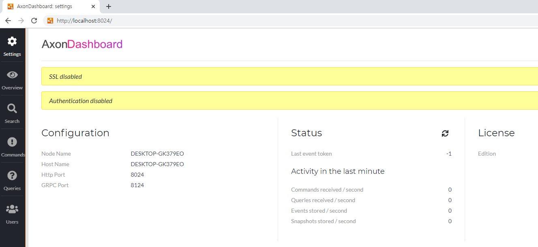Click the SSL disabled warning banner
Screen dimensions: 538x247
[x=289, y=76]
